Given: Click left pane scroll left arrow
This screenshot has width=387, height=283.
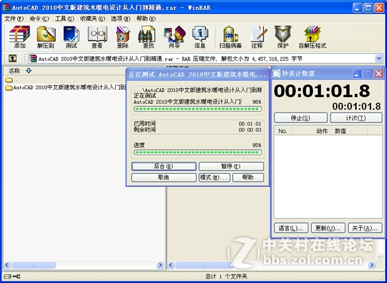Looking at the screenshot, I should click(7, 265).
